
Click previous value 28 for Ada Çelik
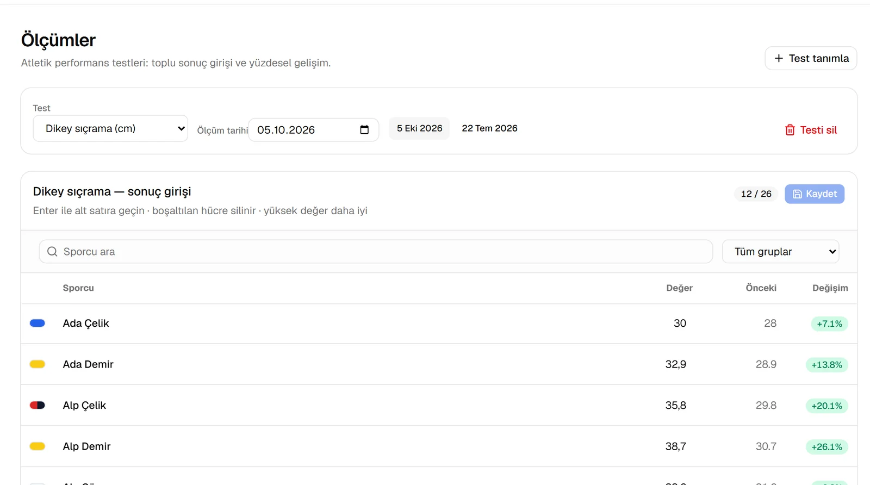(x=770, y=323)
